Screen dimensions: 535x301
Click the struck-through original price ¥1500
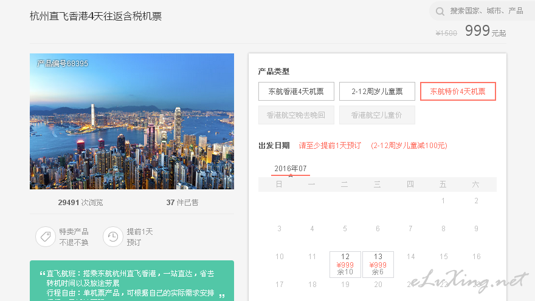point(446,33)
